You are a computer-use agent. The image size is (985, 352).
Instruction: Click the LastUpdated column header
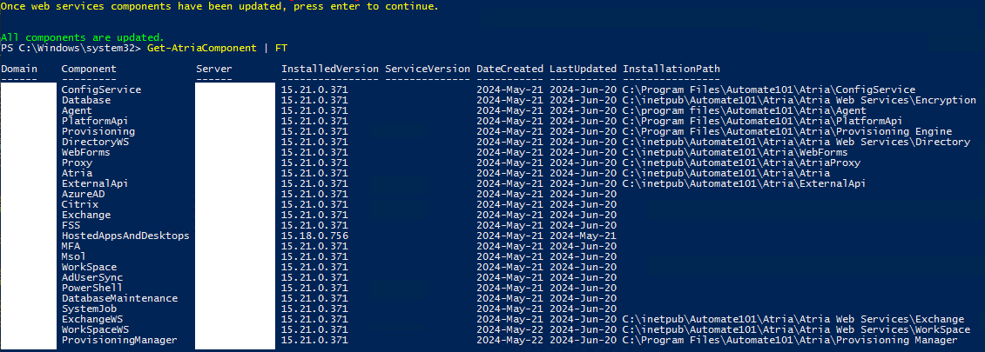coord(583,69)
